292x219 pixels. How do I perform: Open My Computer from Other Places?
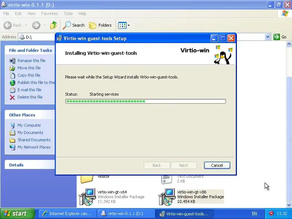click(x=29, y=125)
